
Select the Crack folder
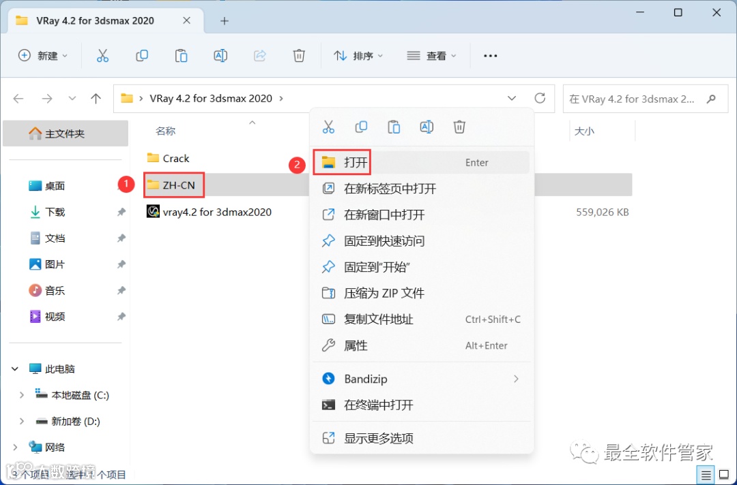pyautogui.click(x=168, y=159)
